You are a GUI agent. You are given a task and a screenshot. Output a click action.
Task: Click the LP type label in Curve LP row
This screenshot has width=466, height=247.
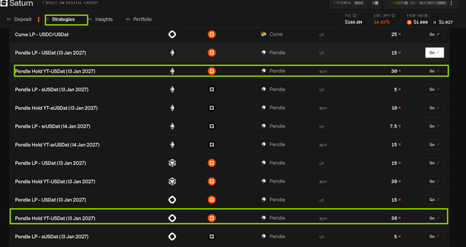click(x=321, y=35)
